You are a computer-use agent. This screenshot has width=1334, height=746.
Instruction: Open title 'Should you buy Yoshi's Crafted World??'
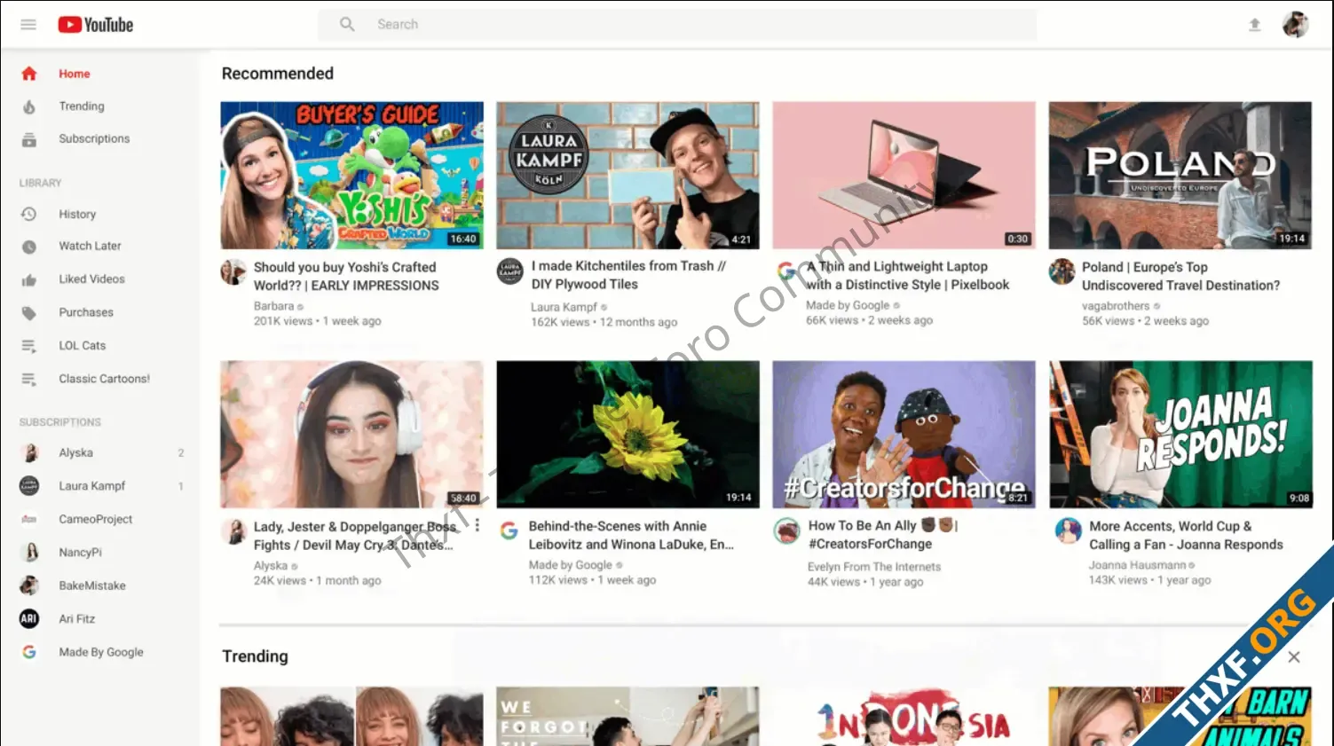tap(346, 276)
